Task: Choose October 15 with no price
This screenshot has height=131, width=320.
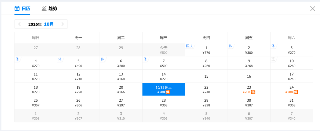Action: (x=206, y=76)
